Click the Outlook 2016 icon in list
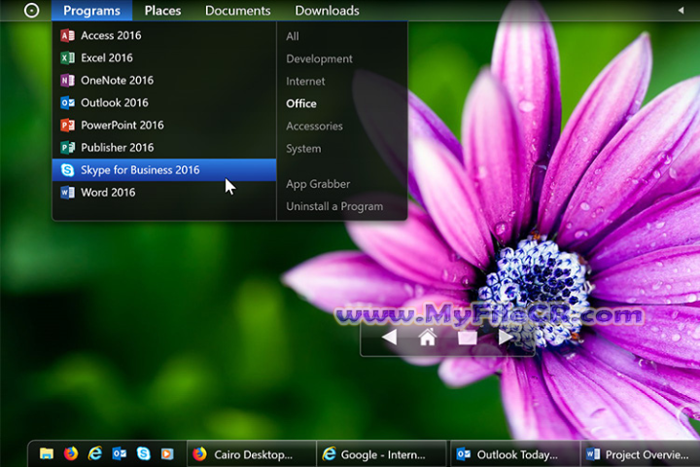This screenshot has width=700, height=467. [x=67, y=102]
